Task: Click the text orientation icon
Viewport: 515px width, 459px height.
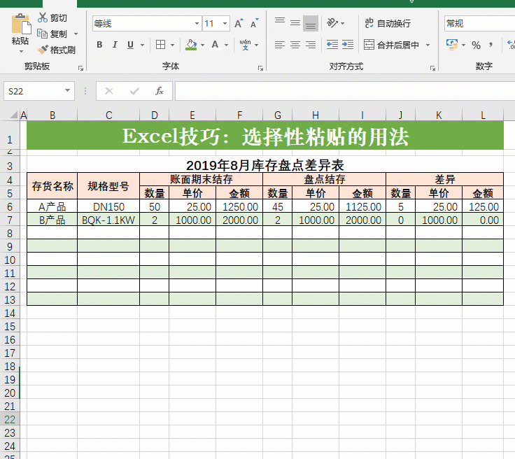Action: 332,23
